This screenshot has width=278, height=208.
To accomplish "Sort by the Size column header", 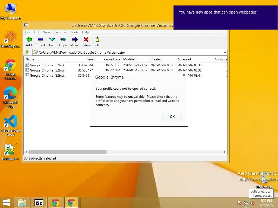I will (x=81, y=59).
